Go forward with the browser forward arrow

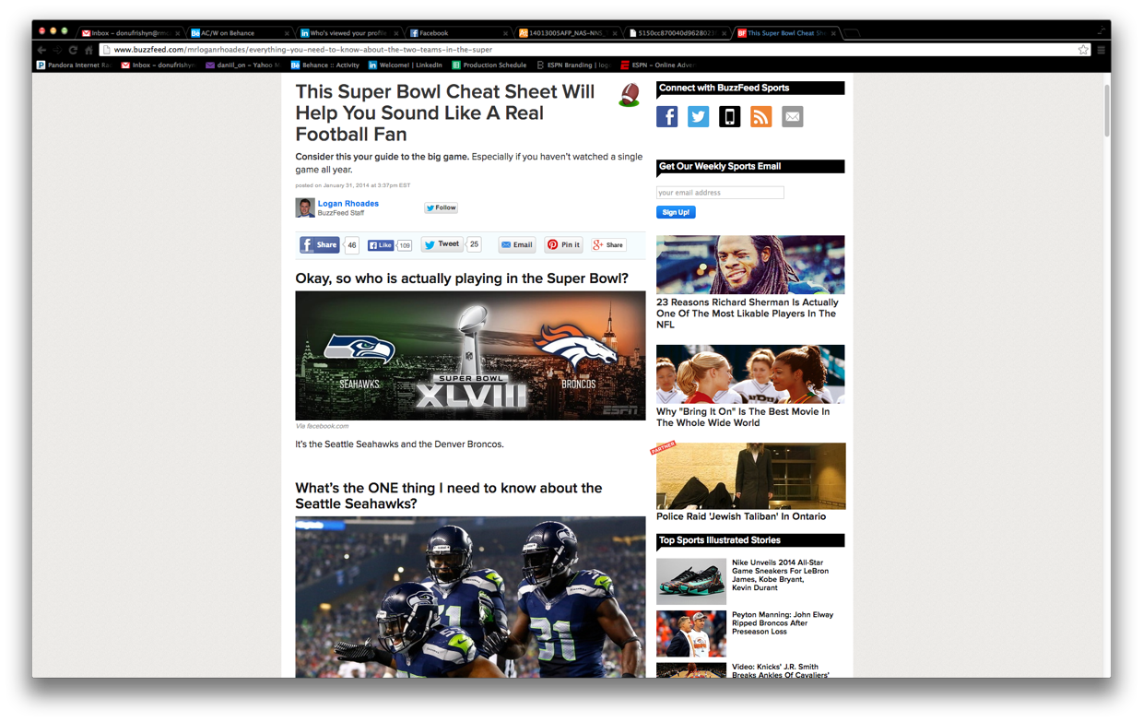pyautogui.click(x=57, y=50)
